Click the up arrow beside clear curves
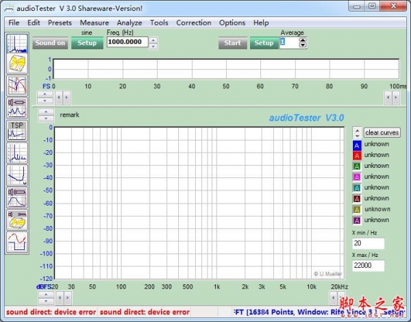 [358, 130]
